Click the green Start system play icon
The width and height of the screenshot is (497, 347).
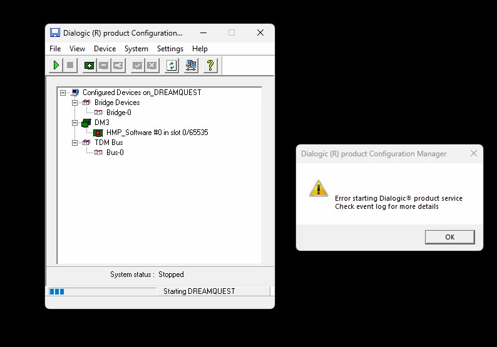(x=56, y=65)
